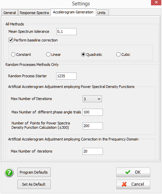Viewport: 162px width, 194px height.
Task: Open the Response Spectra tab
Action: 34,13
